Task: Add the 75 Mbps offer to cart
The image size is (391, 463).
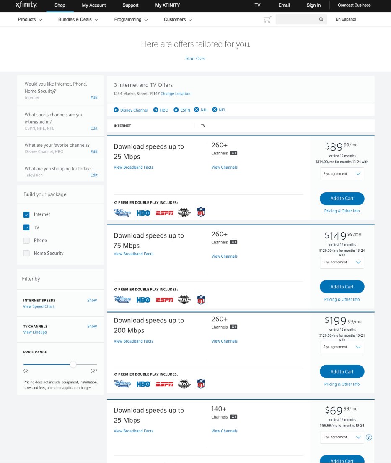Action: (342, 287)
